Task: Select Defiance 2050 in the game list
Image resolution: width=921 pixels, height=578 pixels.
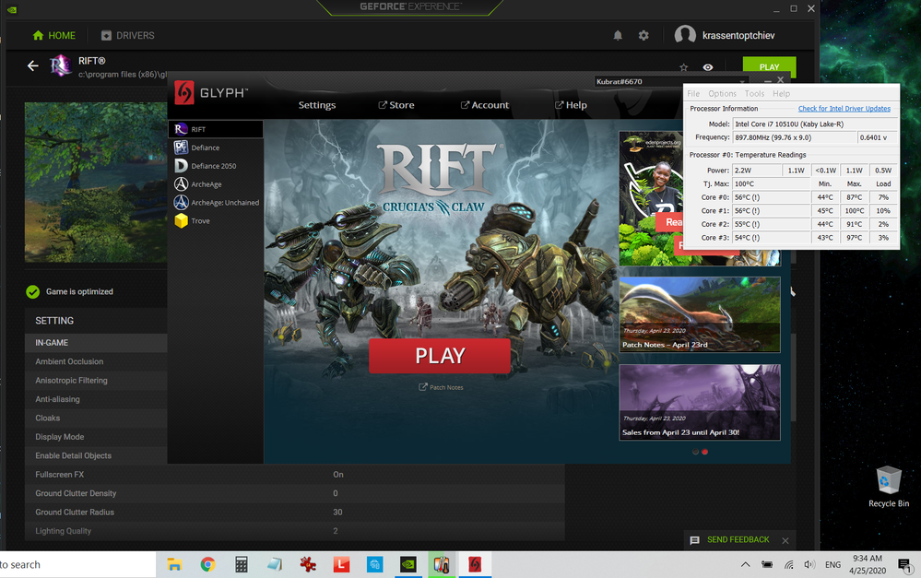Action: click(216, 166)
